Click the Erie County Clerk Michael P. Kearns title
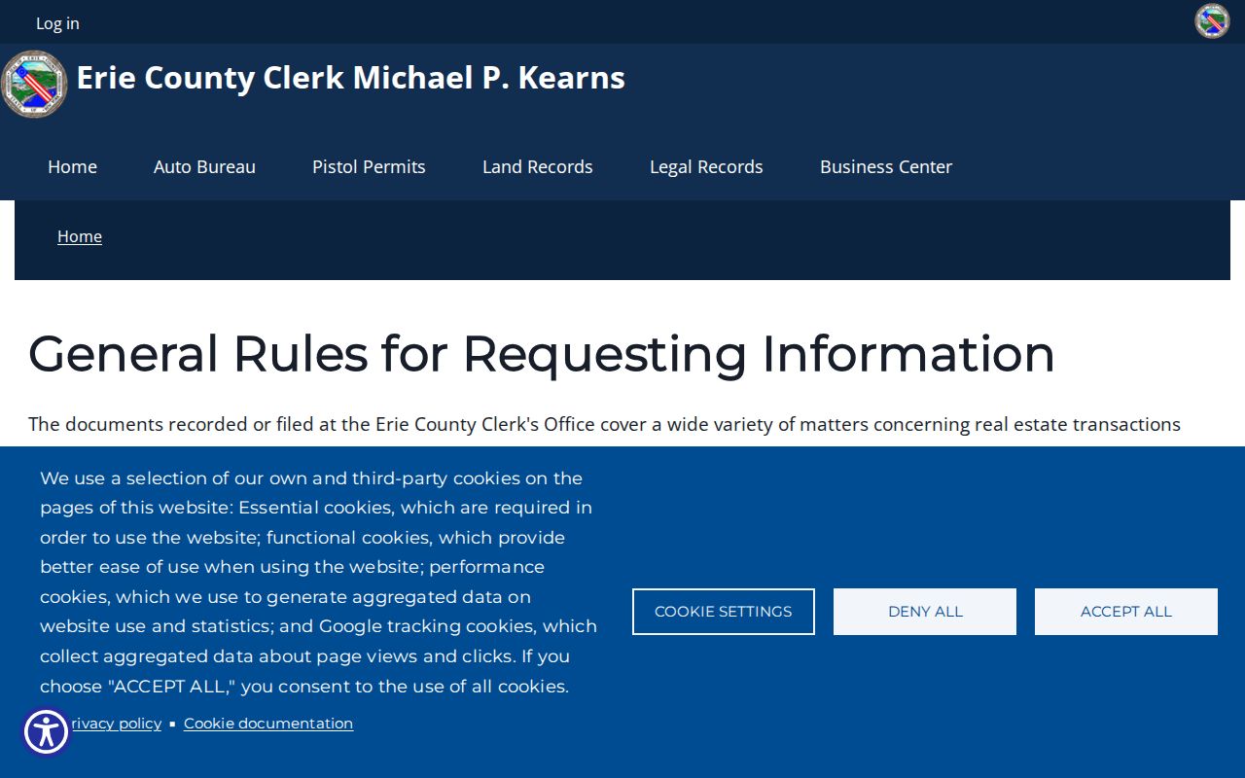 click(x=350, y=78)
